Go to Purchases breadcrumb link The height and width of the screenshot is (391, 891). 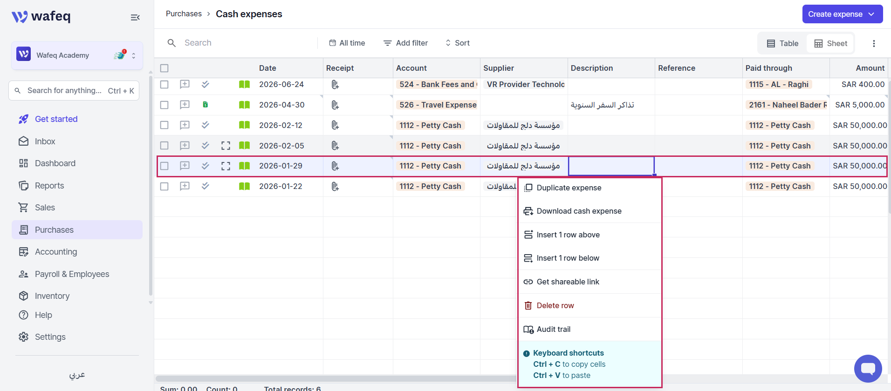pyautogui.click(x=184, y=14)
